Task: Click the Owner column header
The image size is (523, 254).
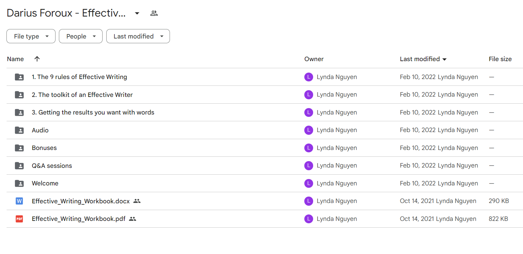Action: [x=314, y=59]
